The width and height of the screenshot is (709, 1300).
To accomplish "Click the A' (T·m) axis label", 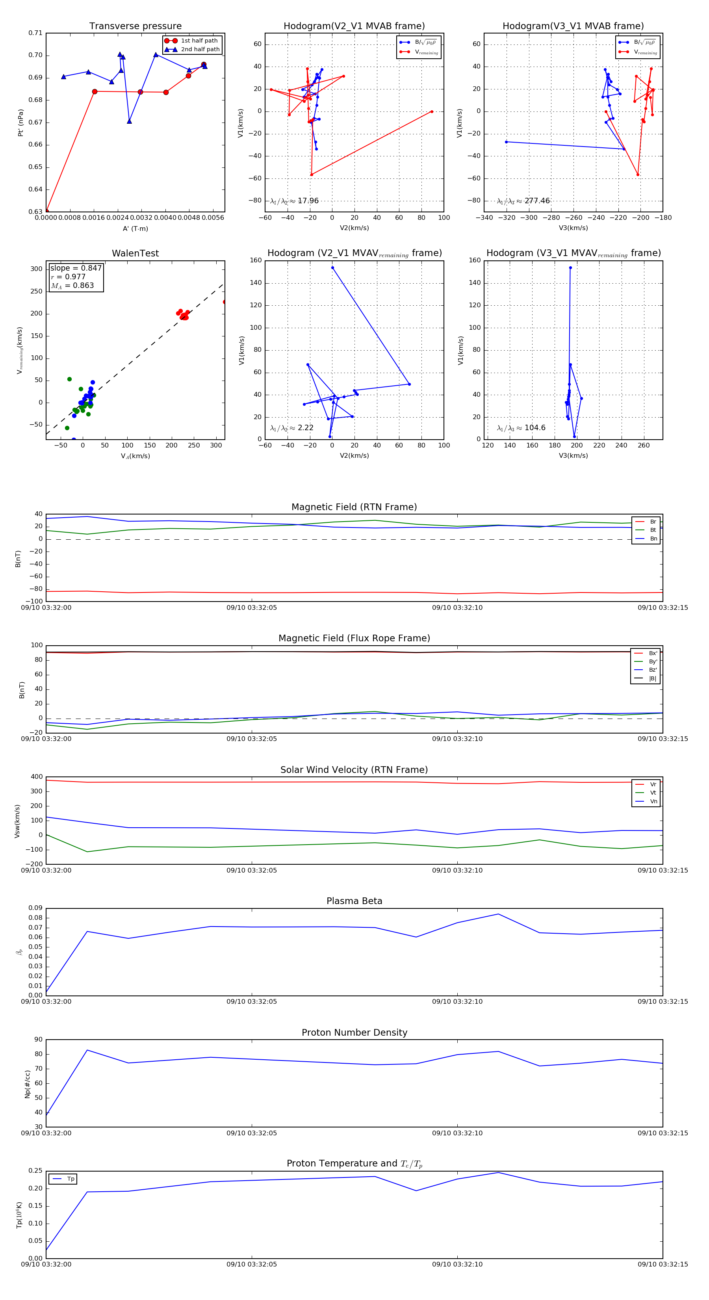I will [x=135, y=228].
